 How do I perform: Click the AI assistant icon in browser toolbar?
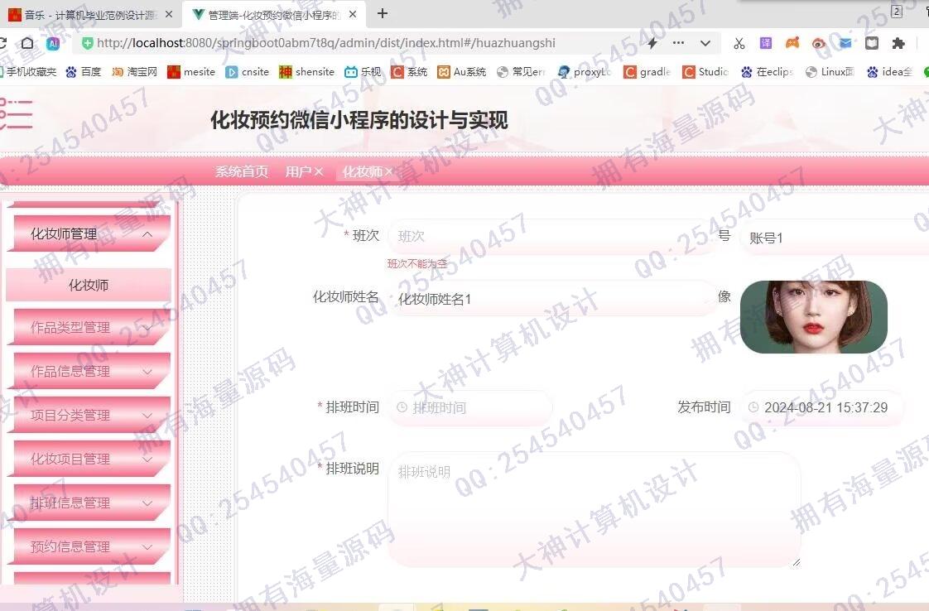(53, 43)
